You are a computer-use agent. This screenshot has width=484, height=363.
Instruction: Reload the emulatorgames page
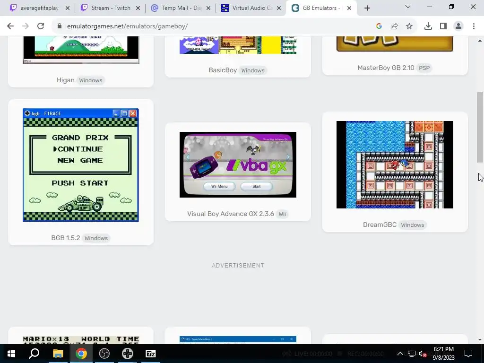point(41,26)
